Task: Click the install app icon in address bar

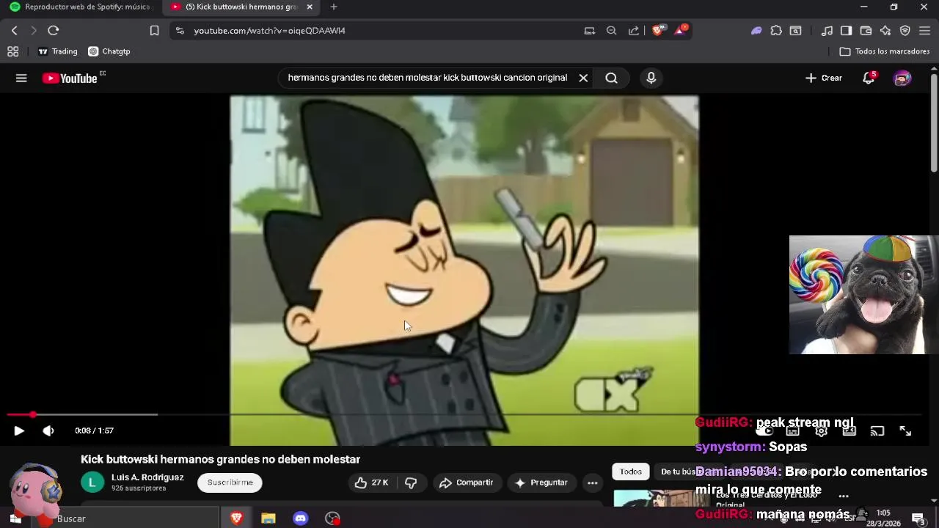Action: [x=589, y=30]
